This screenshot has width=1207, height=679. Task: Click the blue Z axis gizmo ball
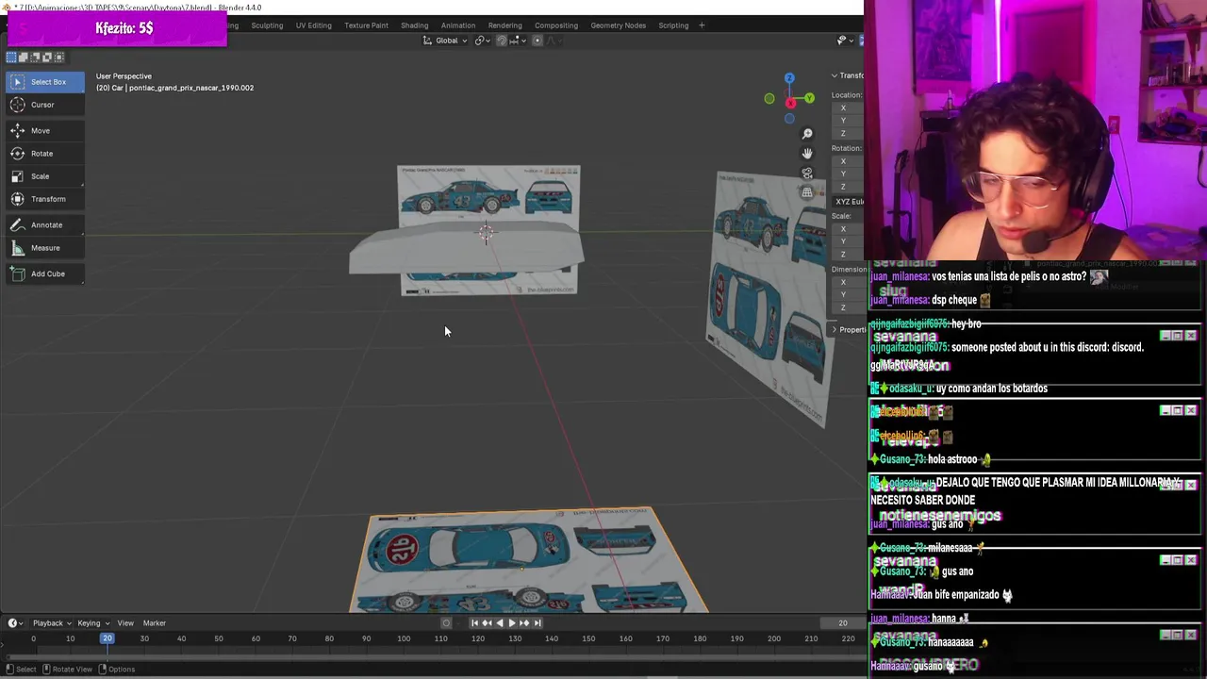(x=789, y=78)
